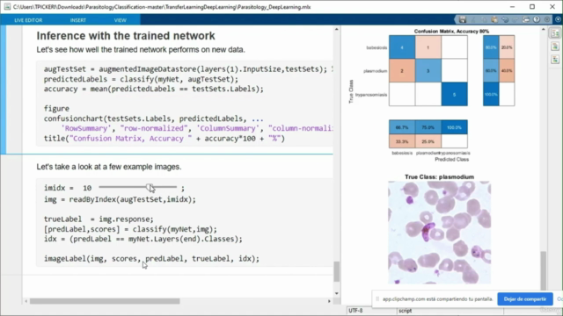Click the imidx value 10
This screenshot has width=563, height=316.
point(87,188)
